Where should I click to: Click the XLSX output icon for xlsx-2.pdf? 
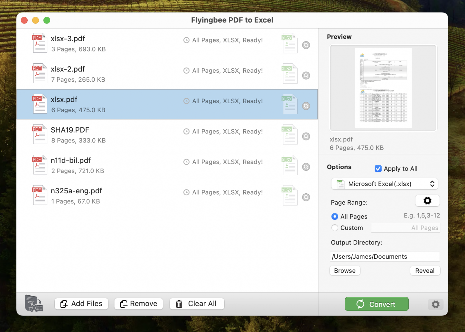pyautogui.click(x=289, y=74)
